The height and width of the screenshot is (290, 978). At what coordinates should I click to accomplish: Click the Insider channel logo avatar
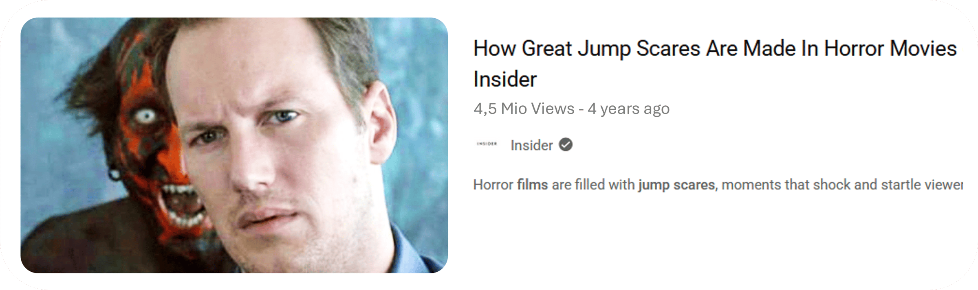click(487, 144)
